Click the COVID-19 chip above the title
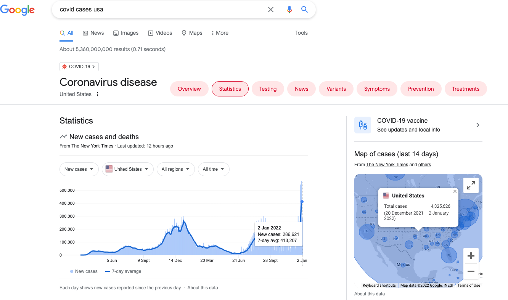This screenshot has width=508, height=300. click(x=79, y=67)
